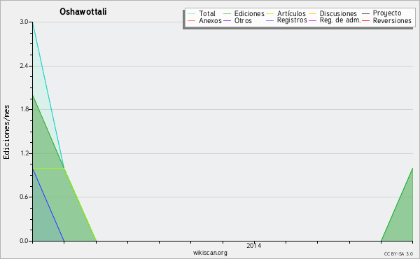420x259 pixels.
Task: Click the '1.2' y-axis tick value
Action: pyautogui.click(x=24, y=153)
